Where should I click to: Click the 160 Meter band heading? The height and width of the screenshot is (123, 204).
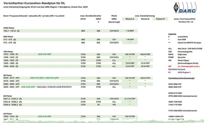click(9, 52)
